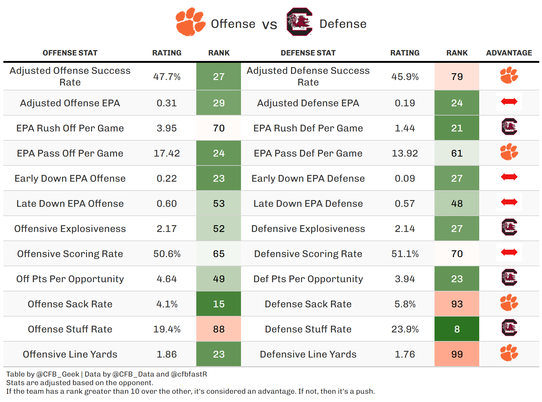Select the 17.42 EPA Pass Off rating value

click(x=167, y=153)
